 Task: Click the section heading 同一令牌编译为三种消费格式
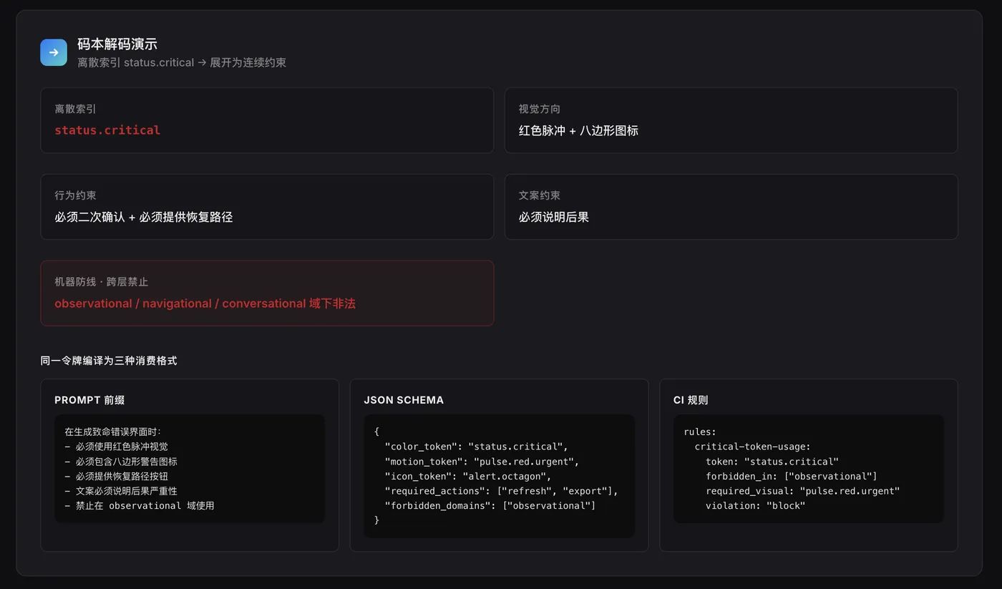click(109, 361)
